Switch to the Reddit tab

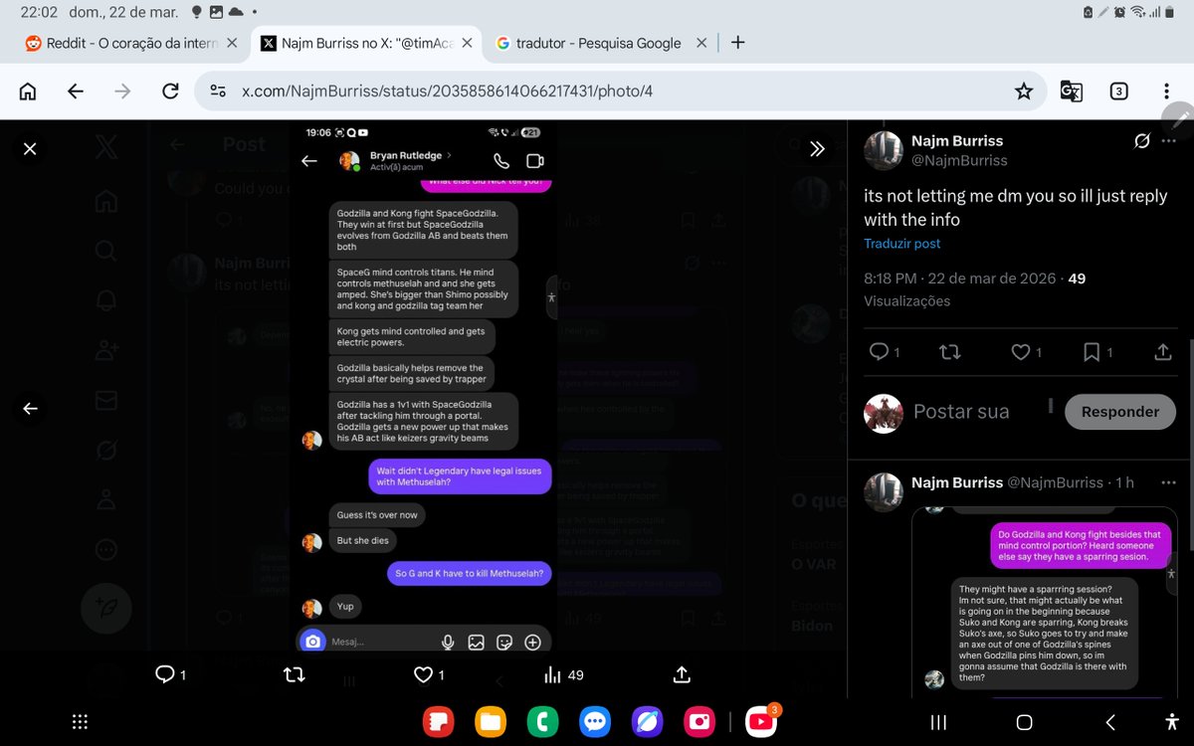(119, 43)
